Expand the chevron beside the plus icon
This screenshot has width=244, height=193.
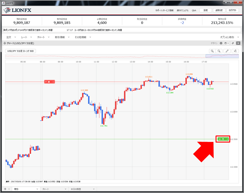point(9,189)
